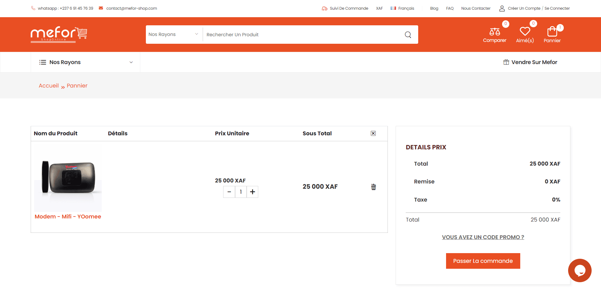Clear the cart with the header X icon
Viewport: 601px width, 290px height.
(x=373, y=133)
